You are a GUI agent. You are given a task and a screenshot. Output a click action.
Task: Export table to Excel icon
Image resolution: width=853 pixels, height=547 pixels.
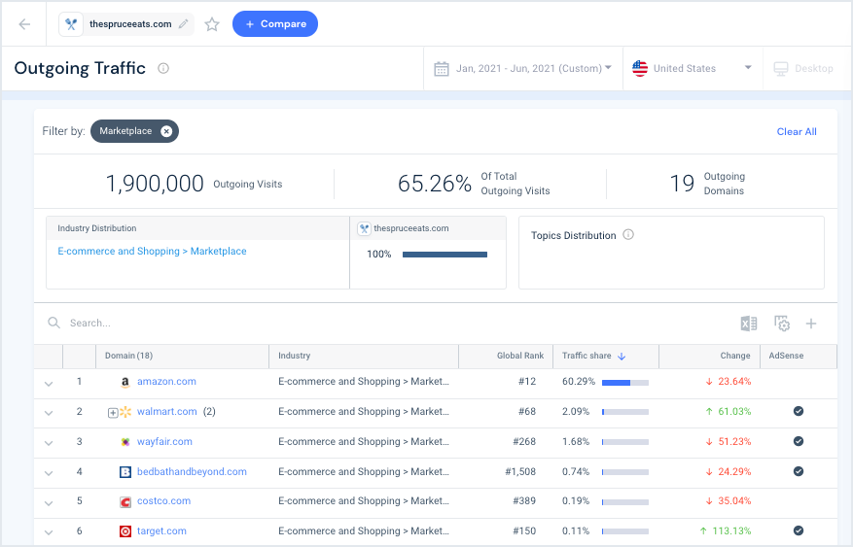coord(749,324)
